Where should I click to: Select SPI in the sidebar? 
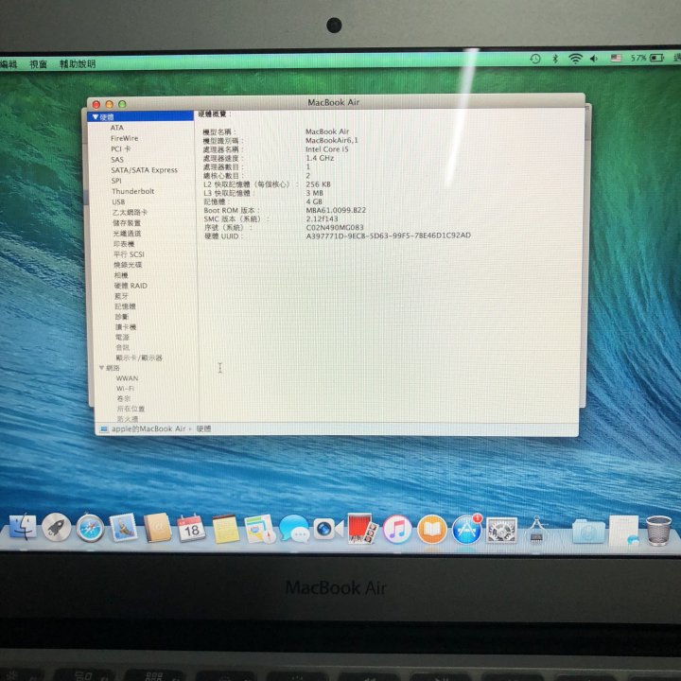(x=116, y=181)
